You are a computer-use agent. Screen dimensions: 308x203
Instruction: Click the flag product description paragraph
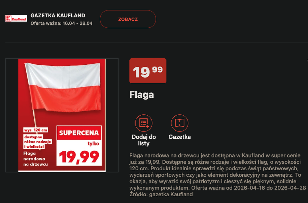[x=218, y=171]
